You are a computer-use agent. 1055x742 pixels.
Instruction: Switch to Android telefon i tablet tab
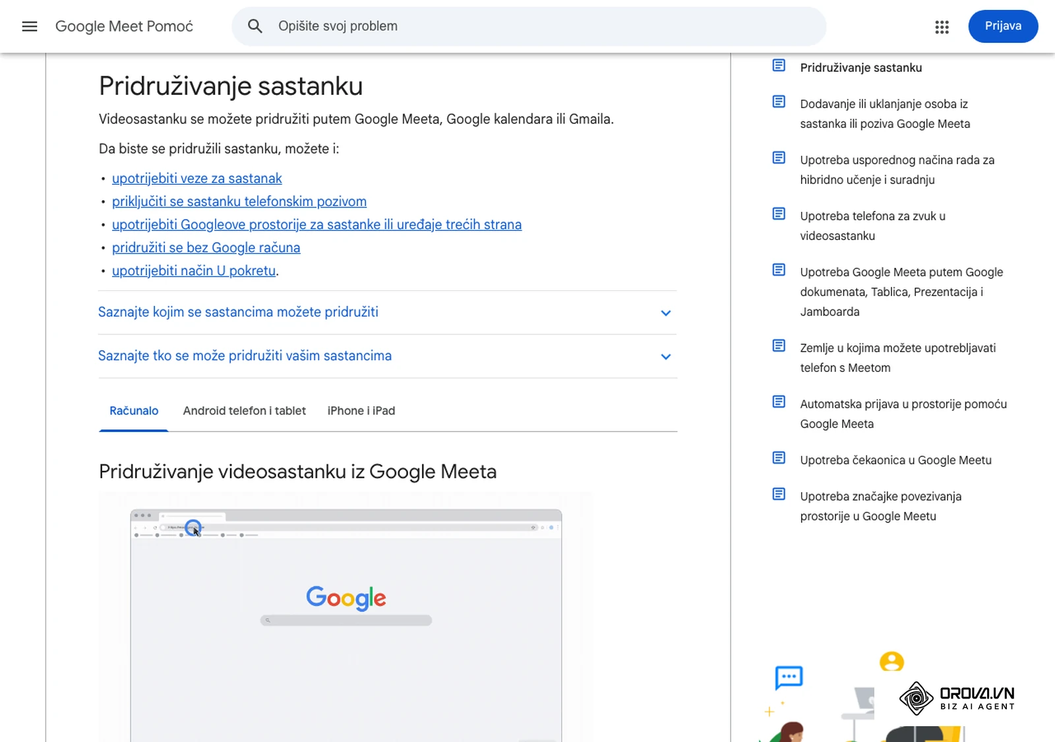(x=244, y=411)
